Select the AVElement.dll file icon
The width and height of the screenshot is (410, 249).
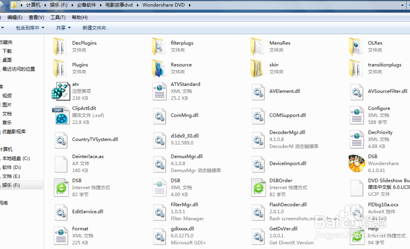coord(258,92)
